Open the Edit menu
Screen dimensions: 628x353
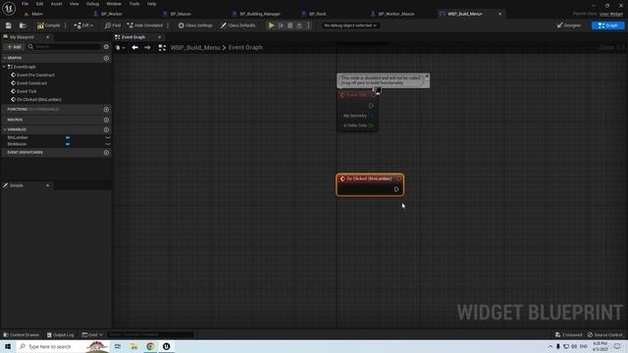point(39,4)
